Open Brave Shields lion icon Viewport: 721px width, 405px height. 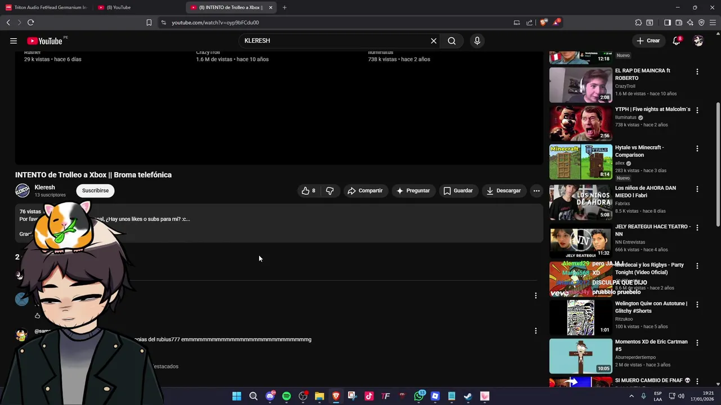(x=543, y=22)
